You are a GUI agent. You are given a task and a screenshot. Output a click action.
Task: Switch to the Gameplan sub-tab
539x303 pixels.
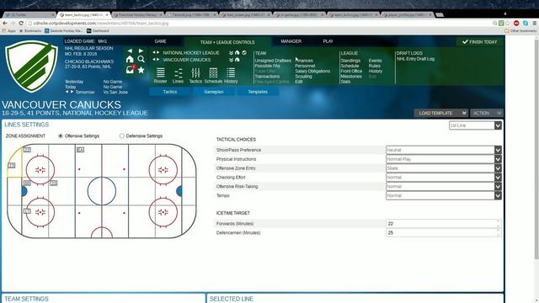213,92
